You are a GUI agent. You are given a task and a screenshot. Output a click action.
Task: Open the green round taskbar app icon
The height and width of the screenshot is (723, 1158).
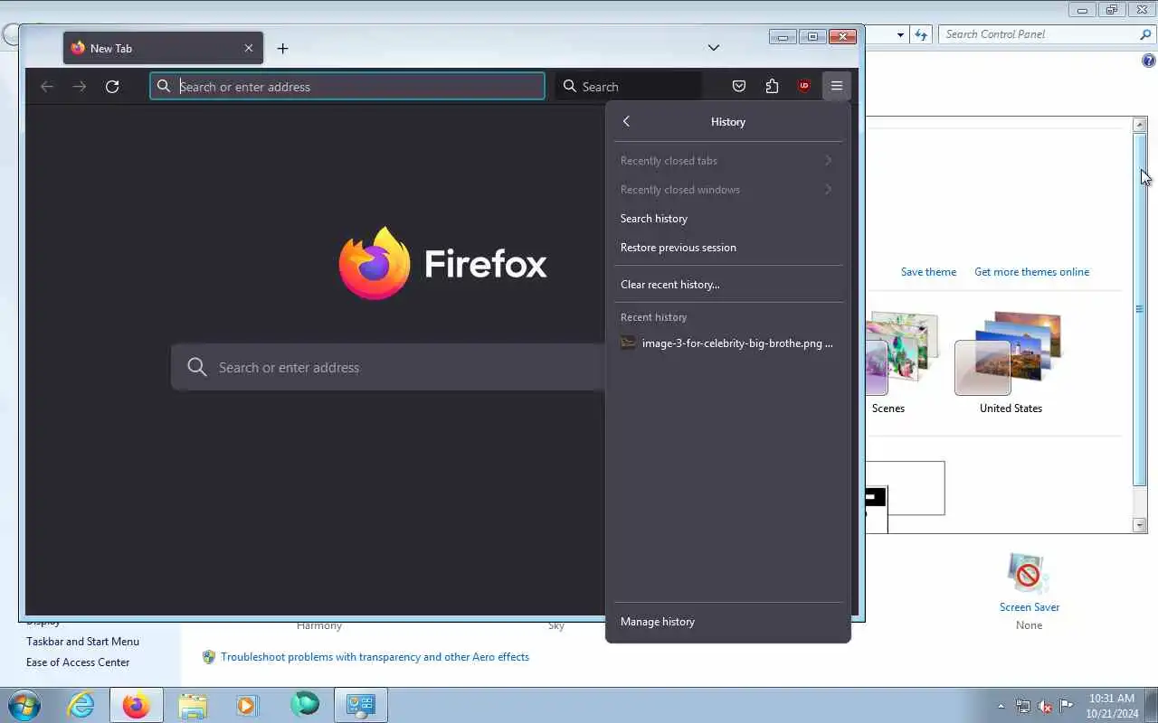(304, 705)
